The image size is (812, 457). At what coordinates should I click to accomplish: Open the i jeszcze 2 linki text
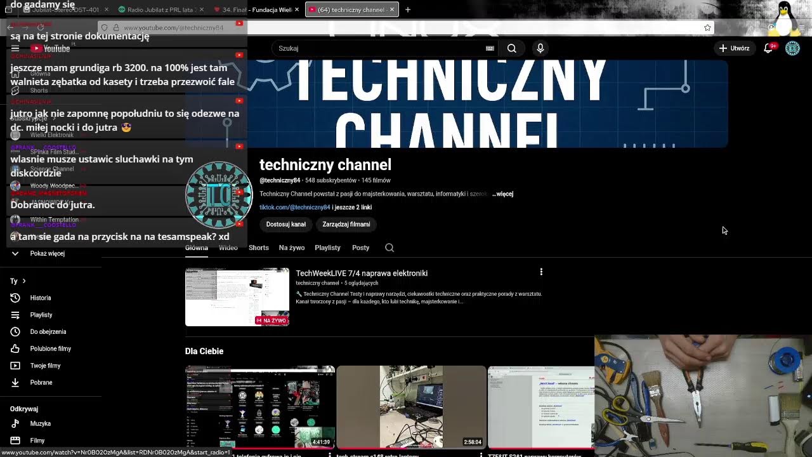pos(352,207)
